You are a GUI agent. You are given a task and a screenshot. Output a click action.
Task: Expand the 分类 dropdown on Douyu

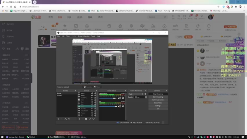pyautogui.click(x=69, y=17)
